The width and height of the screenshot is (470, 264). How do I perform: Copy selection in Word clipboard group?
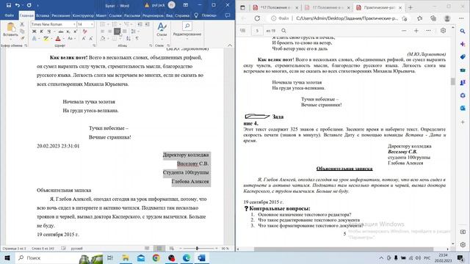(x=22, y=31)
